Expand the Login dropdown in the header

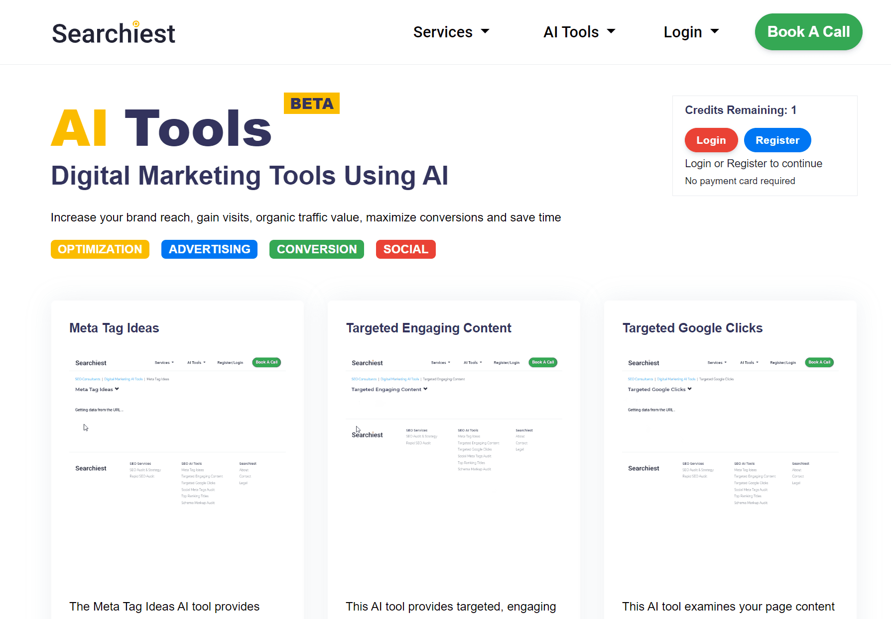click(x=691, y=32)
